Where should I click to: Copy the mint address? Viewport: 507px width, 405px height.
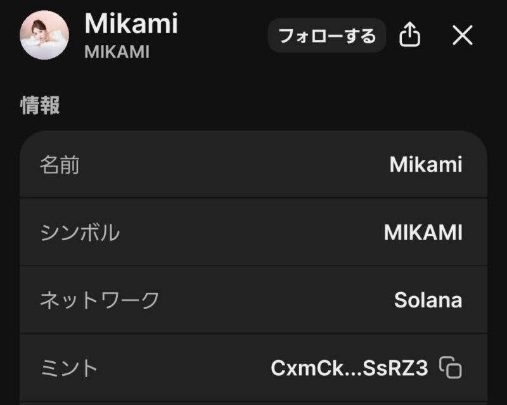click(x=451, y=368)
